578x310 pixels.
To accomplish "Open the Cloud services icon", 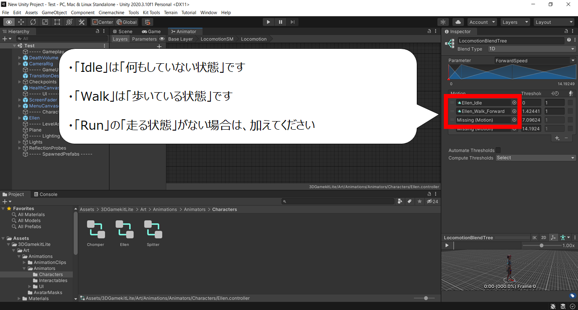I will pos(458,22).
